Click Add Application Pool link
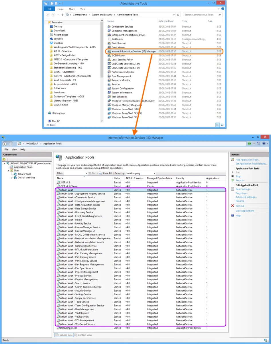271x344 pixels. click(x=248, y=160)
